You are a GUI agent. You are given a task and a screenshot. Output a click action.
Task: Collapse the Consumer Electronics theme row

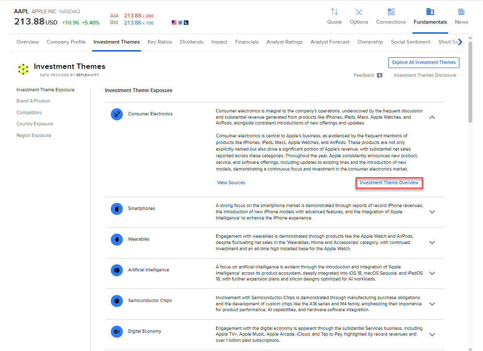(432, 117)
